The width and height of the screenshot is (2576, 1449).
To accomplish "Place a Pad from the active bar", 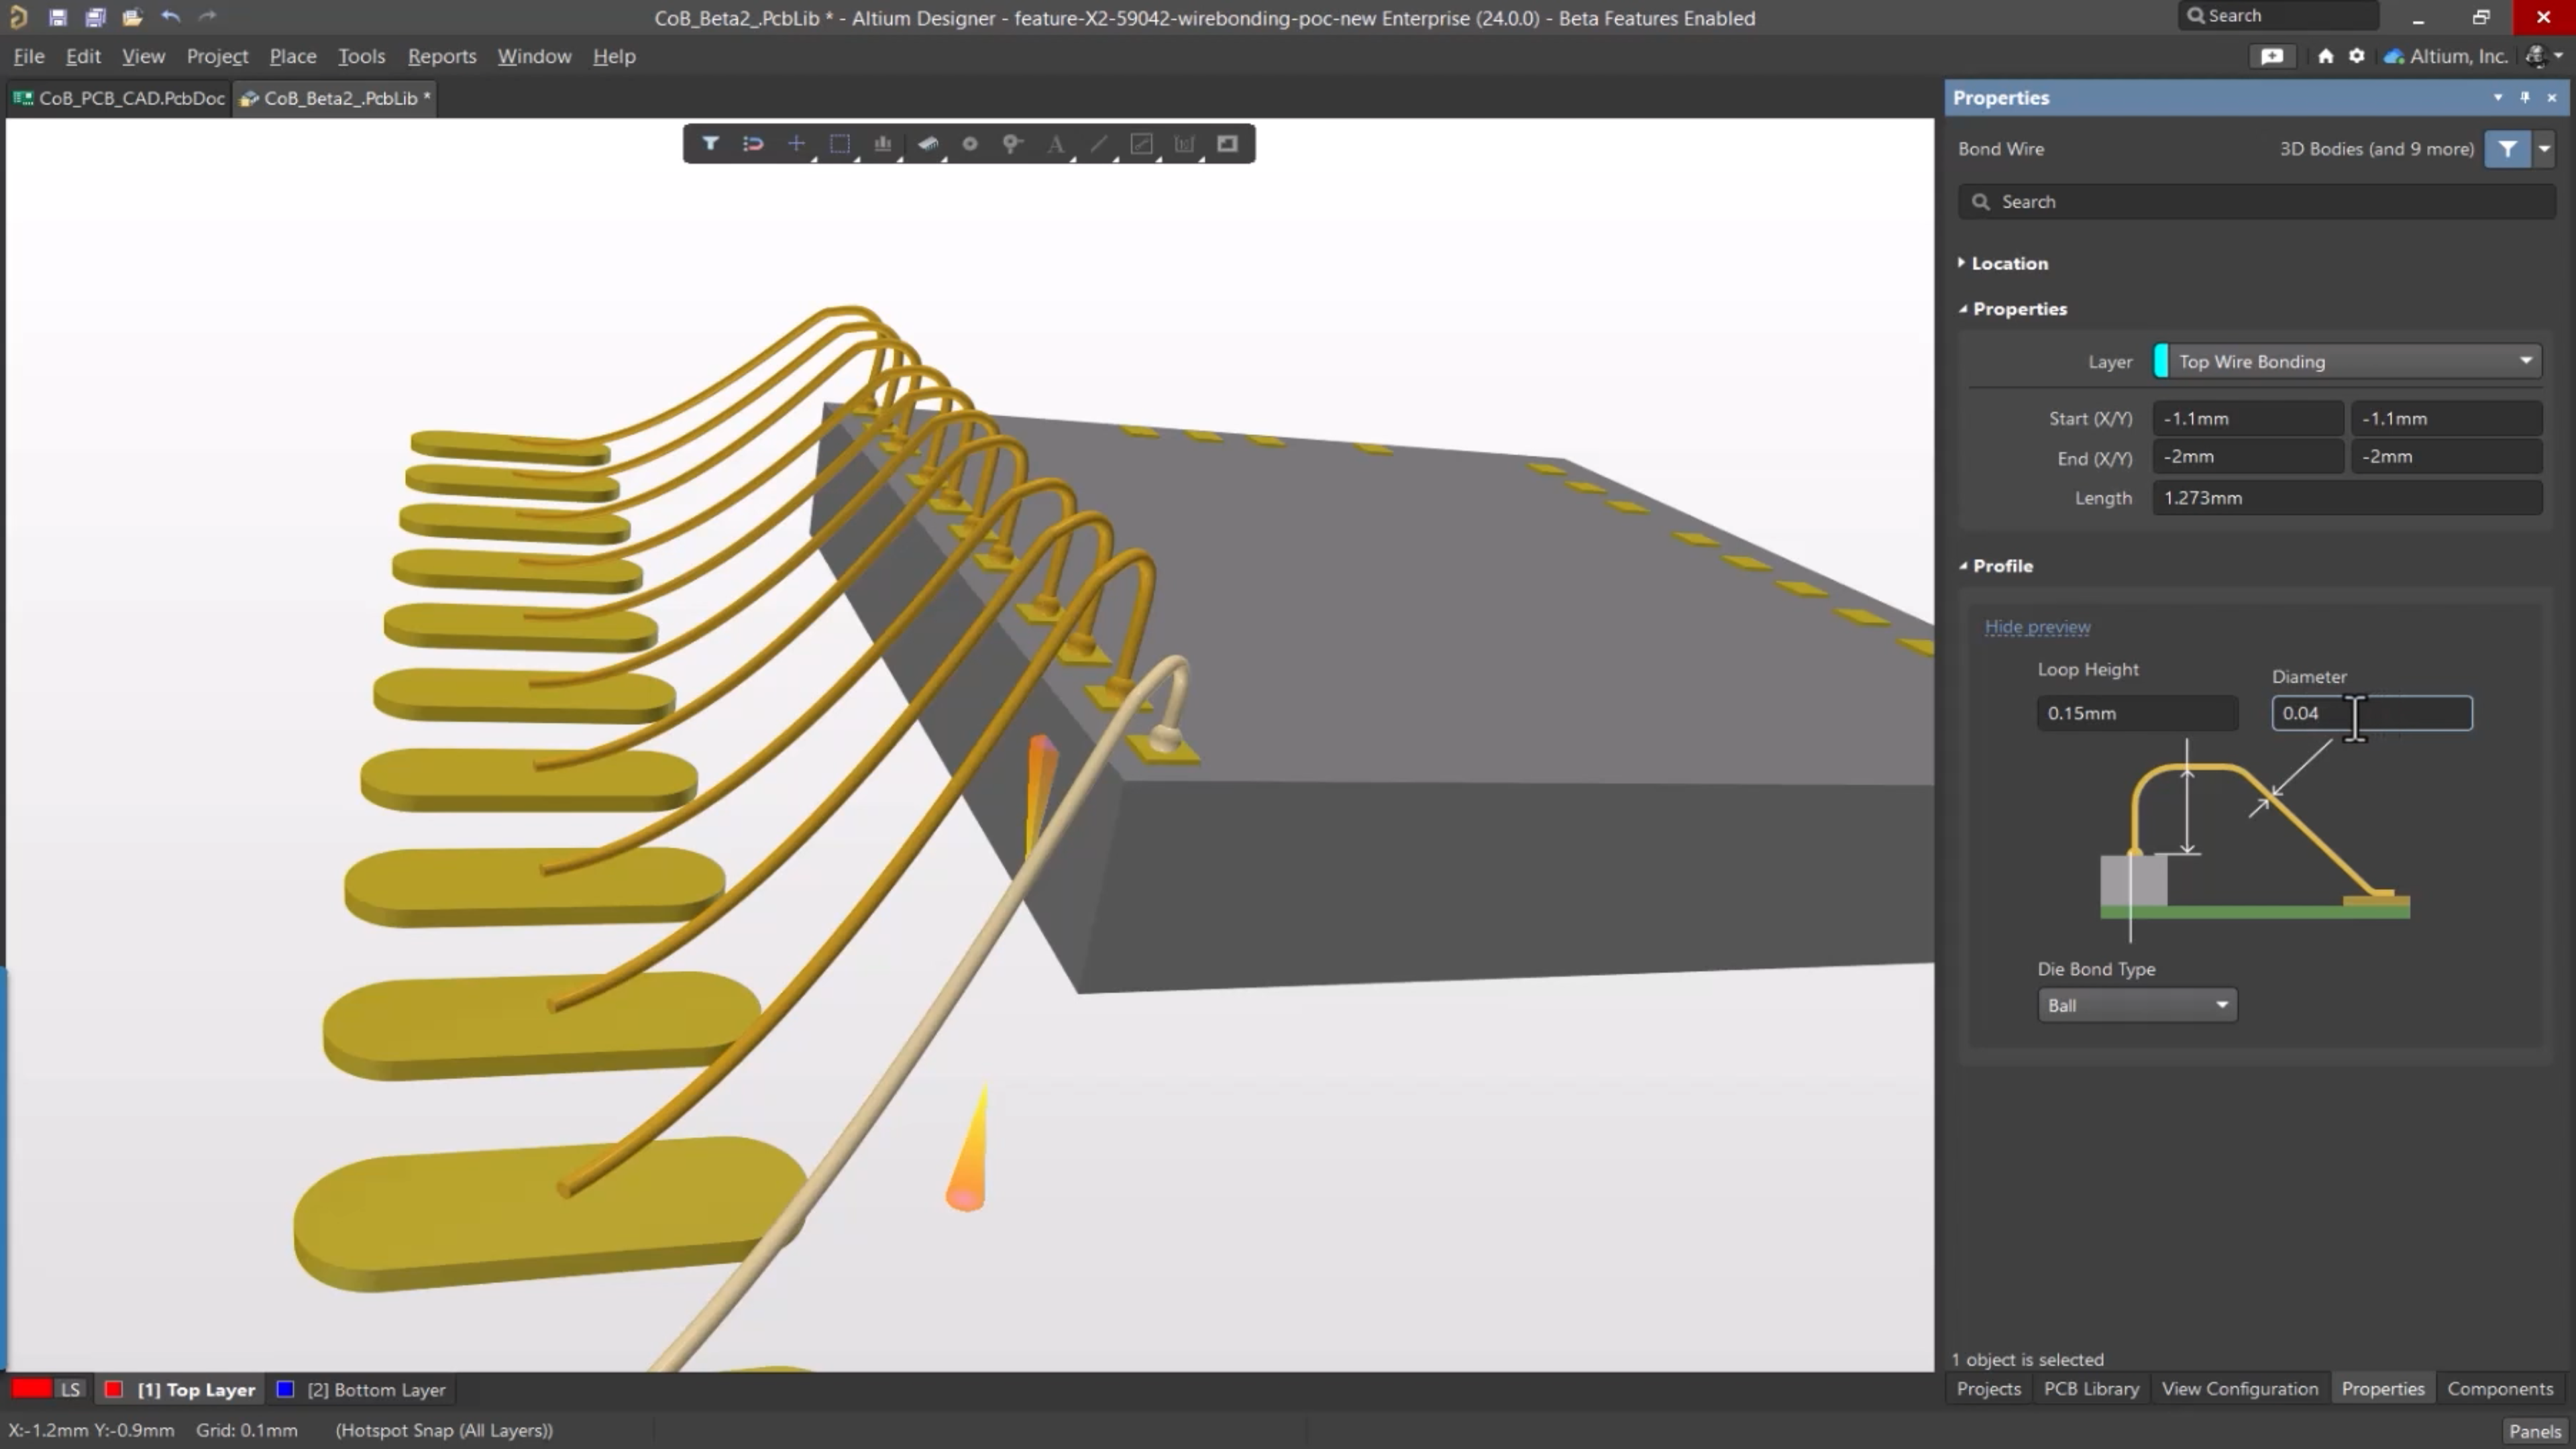I will [x=970, y=144].
